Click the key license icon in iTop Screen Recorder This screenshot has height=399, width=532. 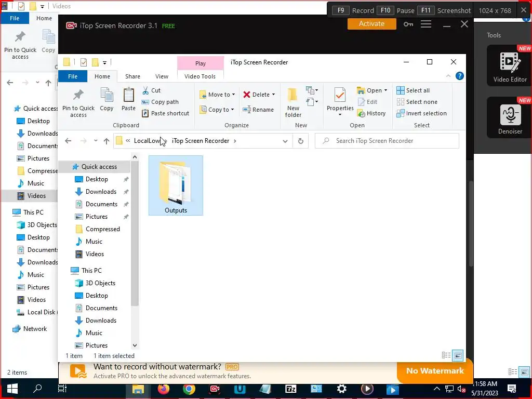(x=408, y=24)
